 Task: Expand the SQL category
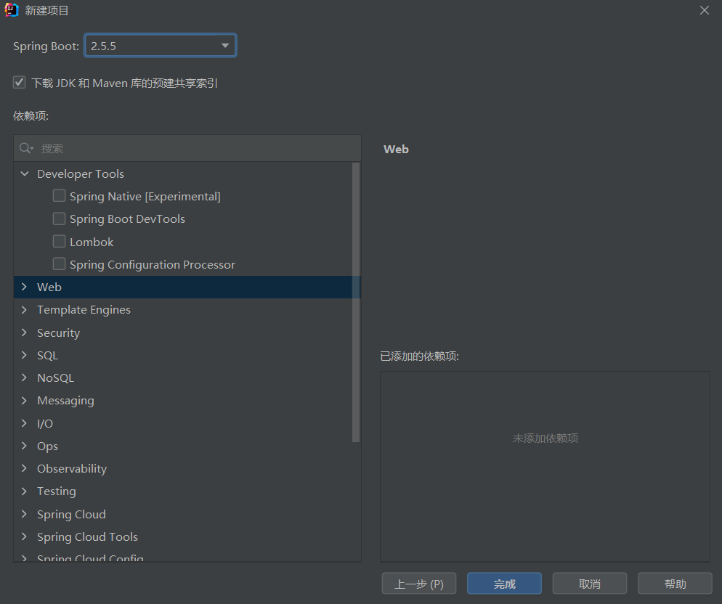[x=25, y=355]
